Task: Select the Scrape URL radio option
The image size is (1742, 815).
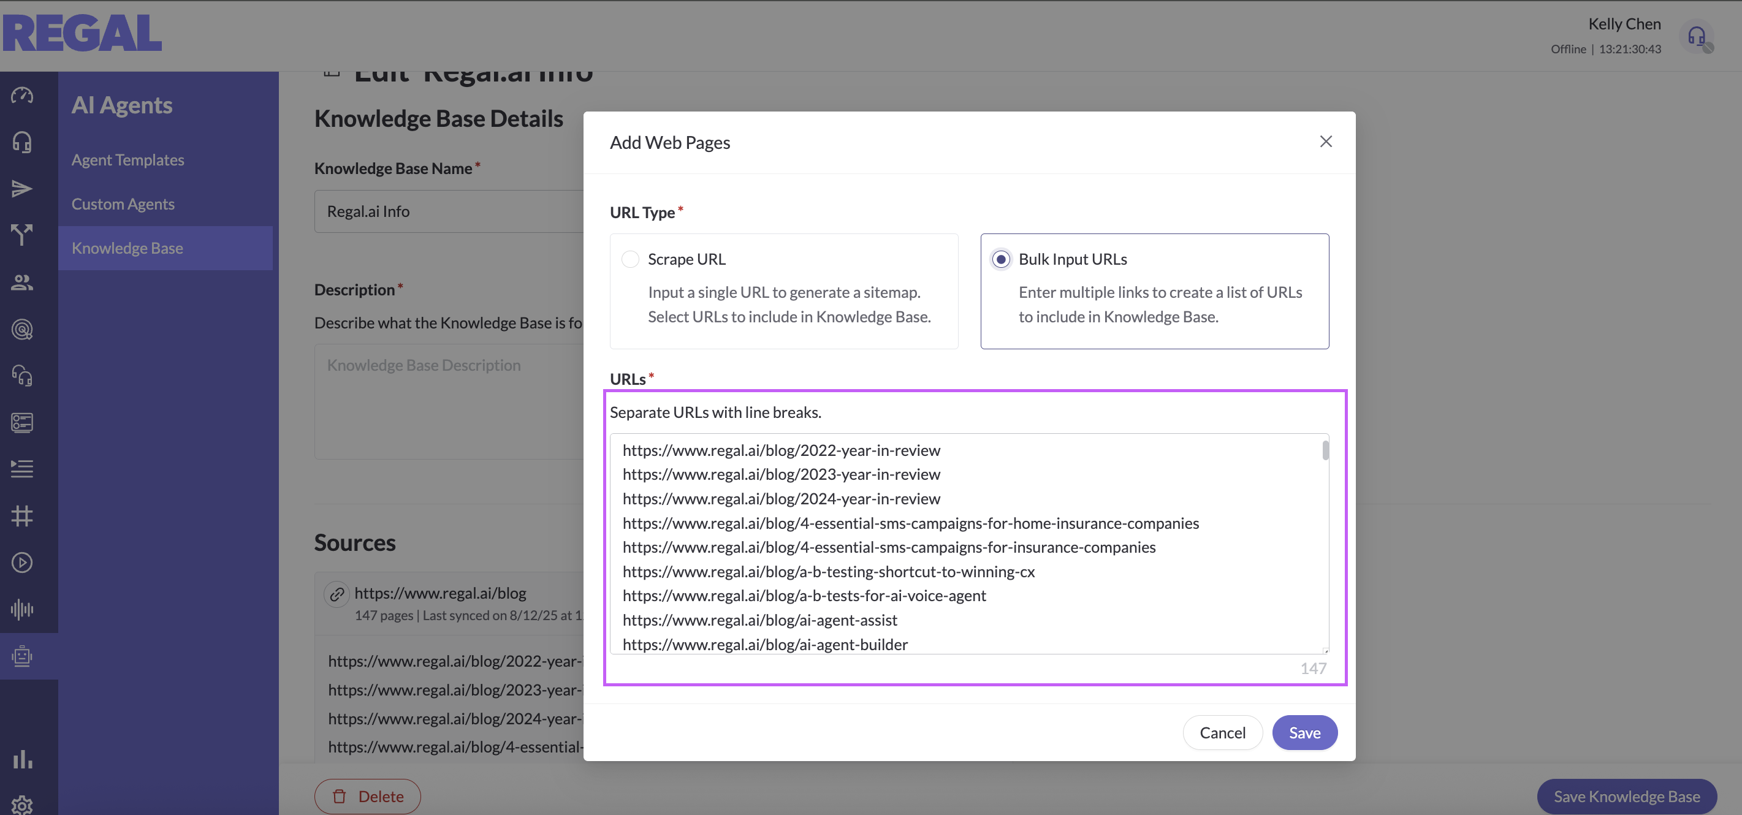Action: (x=629, y=259)
